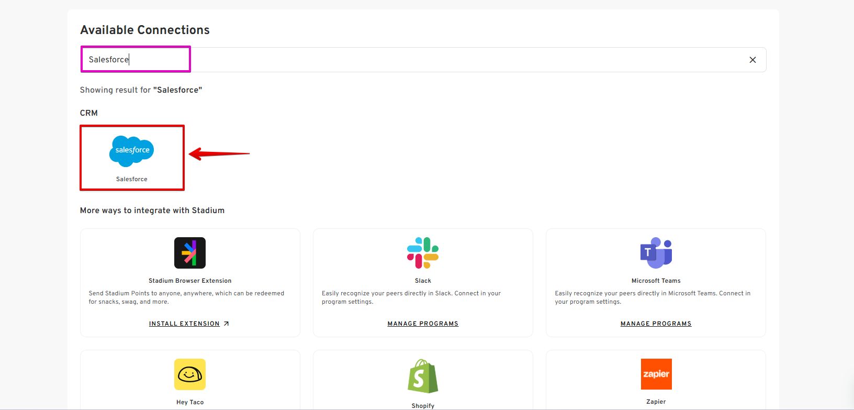Click 'More ways to integrate with Stadium' heading
This screenshot has height=410, width=854.
click(x=152, y=210)
